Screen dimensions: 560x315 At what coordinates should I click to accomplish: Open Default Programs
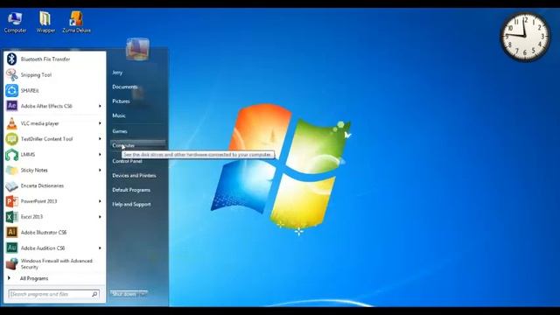point(131,190)
